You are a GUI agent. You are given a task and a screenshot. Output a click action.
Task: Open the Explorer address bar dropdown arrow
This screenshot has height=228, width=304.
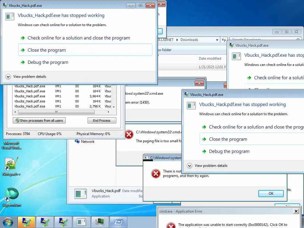coord(217,40)
